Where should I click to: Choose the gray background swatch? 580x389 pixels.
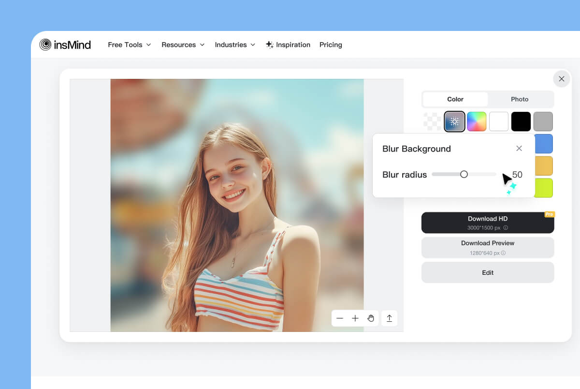[x=543, y=121]
